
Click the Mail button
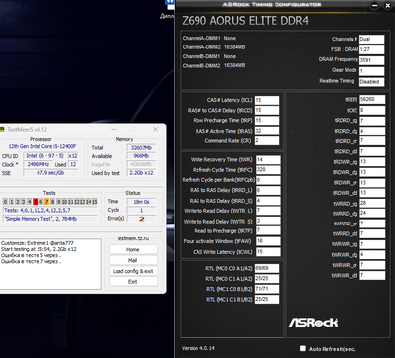coord(133,260)
